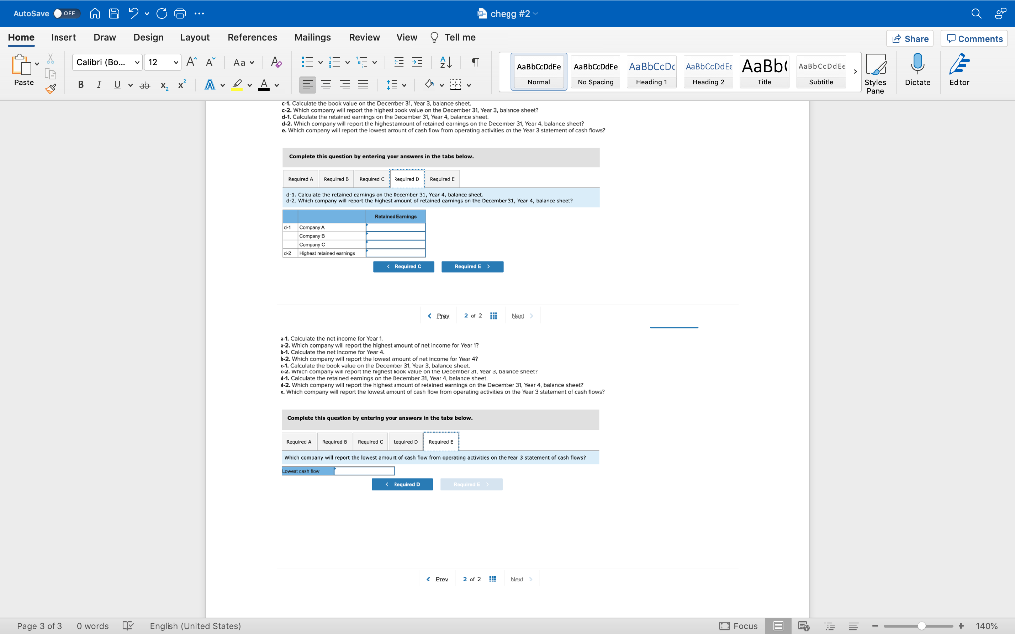Expand the styles gallery arrow
Screen dimensions: 1015x634
click(x=855, y=71)
